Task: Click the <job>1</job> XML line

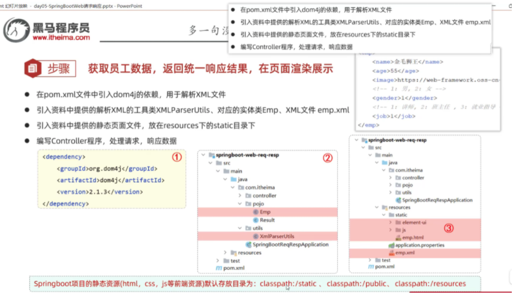Action: pyautogui.click(x=394, y=116)
